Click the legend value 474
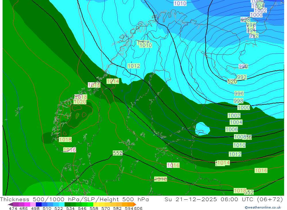 (13, 208)
